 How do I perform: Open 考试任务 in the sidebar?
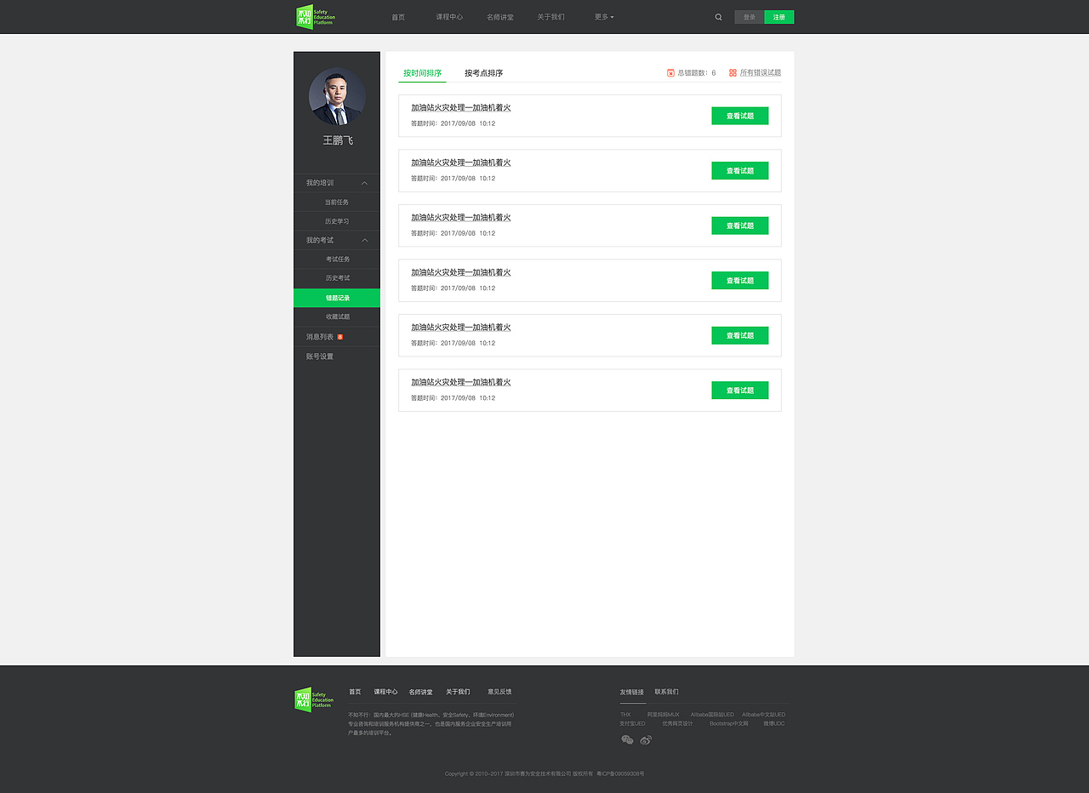337,260
